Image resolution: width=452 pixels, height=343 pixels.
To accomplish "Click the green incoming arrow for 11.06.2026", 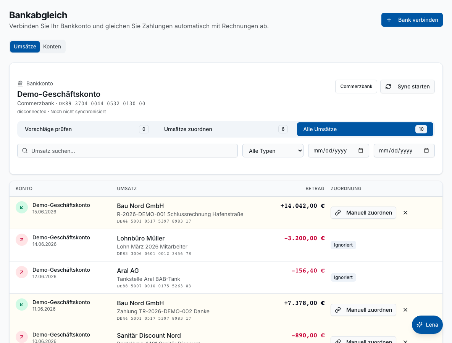I will pyautogui.click(x=22, y=305).
